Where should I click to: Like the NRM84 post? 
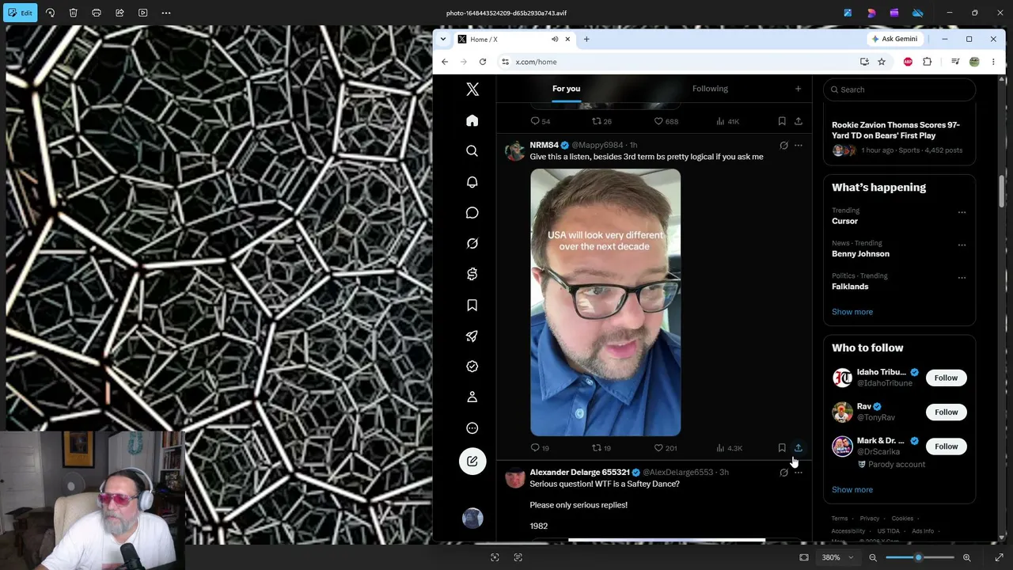pos(665,448)
